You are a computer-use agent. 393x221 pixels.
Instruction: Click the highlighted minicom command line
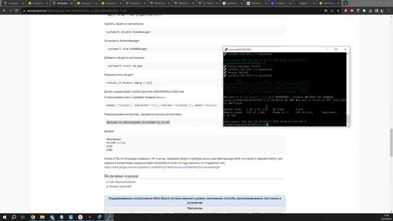(138, 122)
